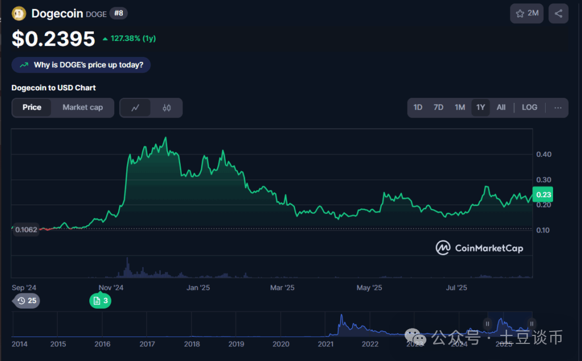Select the 1M time range tab
Image resolution: width=582 pixels, height=361 pixels.
pyautogui.click(x=460, y=107)
